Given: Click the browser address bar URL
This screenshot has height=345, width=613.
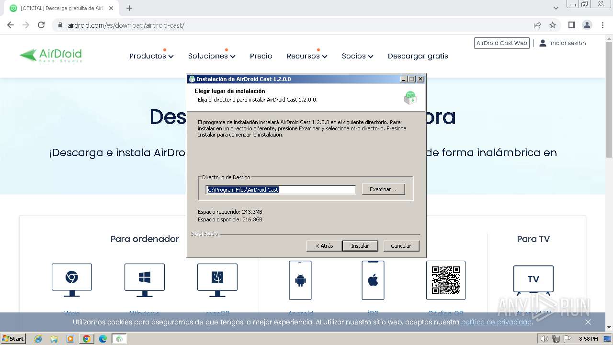Looking at the screenshot, I should click(126, 25).
